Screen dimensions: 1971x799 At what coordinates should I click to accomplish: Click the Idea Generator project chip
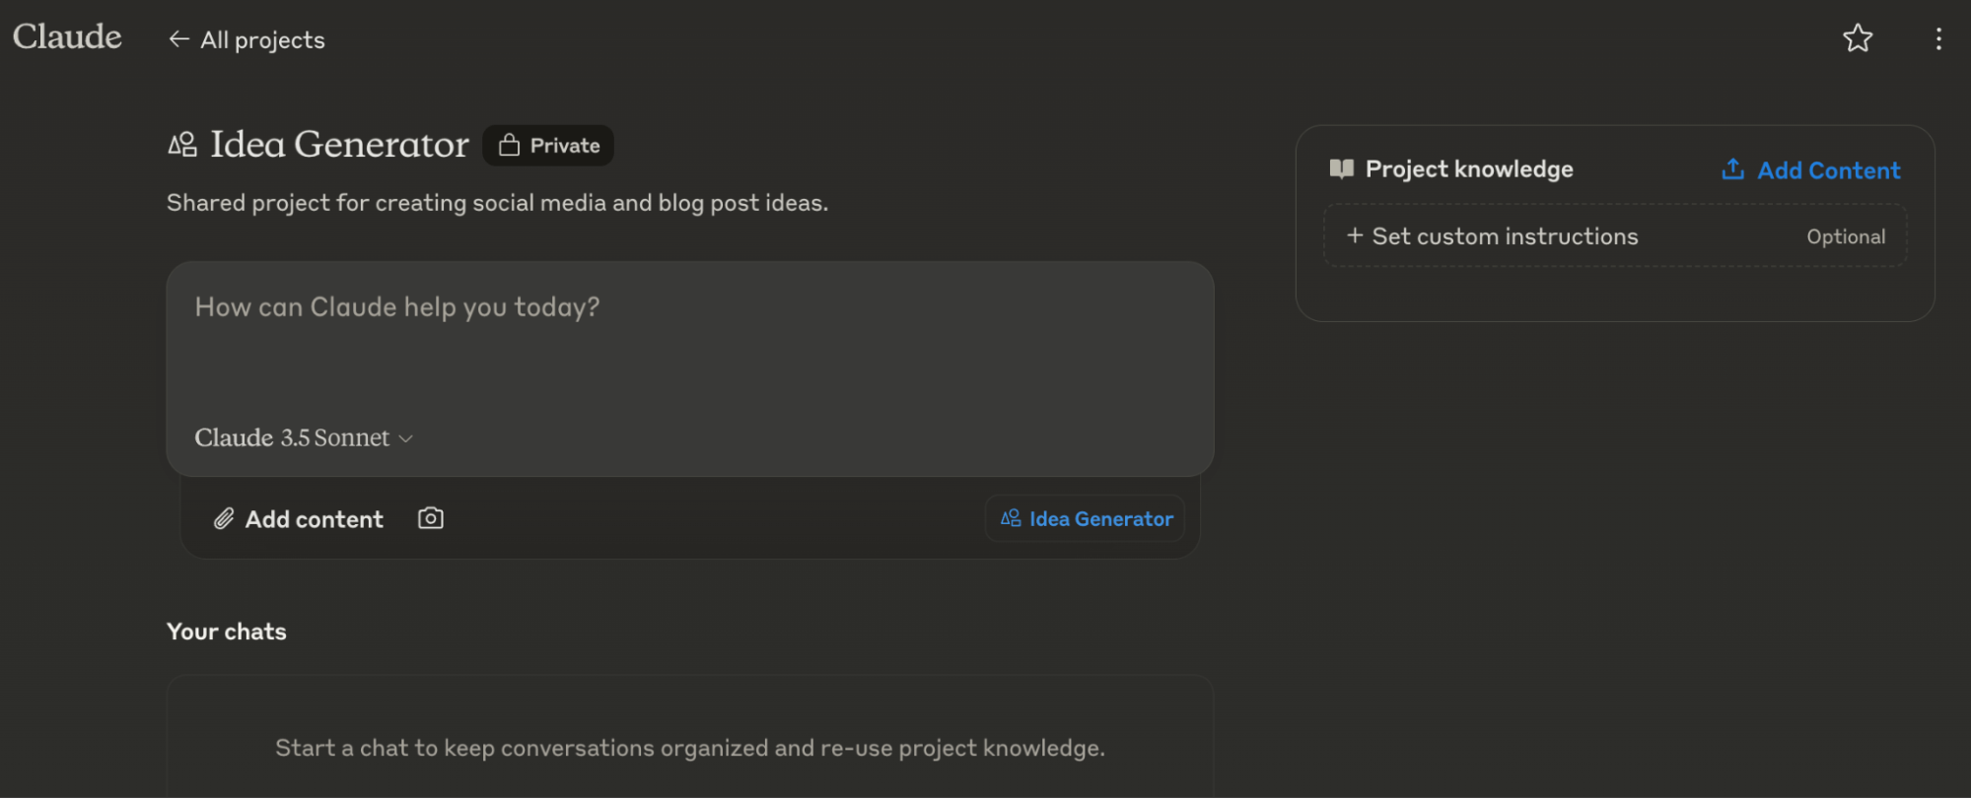coord(1086,518)
